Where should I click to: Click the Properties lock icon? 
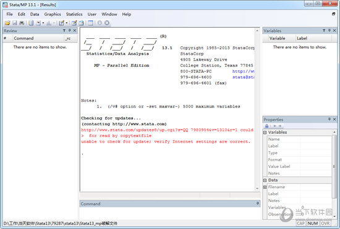click(267, 126)
